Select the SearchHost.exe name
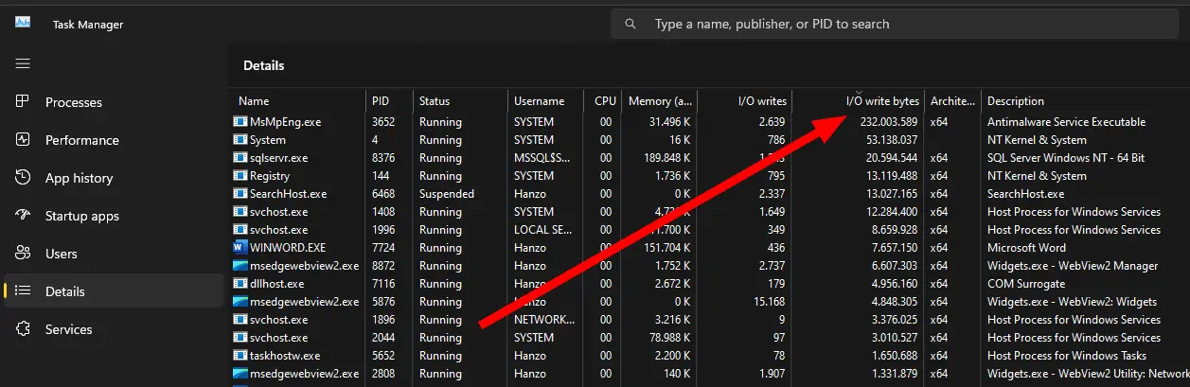The width and height of the screenshot is (1190, 387). (288, 194)
